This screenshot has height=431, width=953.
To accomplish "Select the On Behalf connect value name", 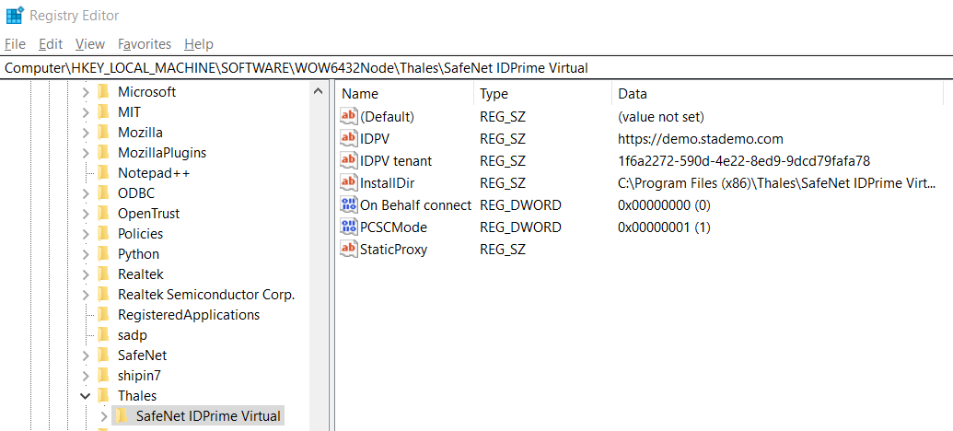I will [415, 205].
